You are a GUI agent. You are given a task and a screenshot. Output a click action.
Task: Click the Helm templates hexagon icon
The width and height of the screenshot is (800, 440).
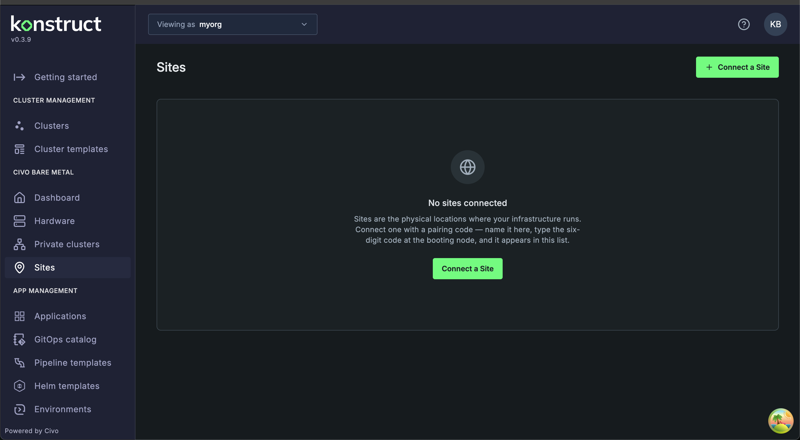19,386
